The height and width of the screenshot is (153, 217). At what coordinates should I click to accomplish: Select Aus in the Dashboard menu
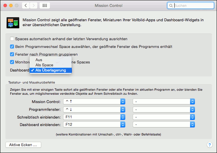(x=51, y=60)
